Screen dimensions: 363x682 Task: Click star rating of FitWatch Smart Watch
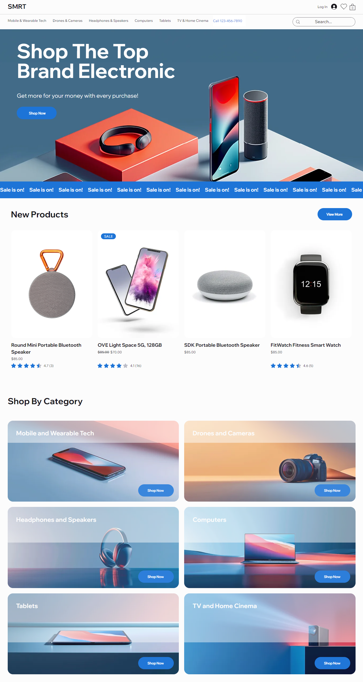(286, 366)
